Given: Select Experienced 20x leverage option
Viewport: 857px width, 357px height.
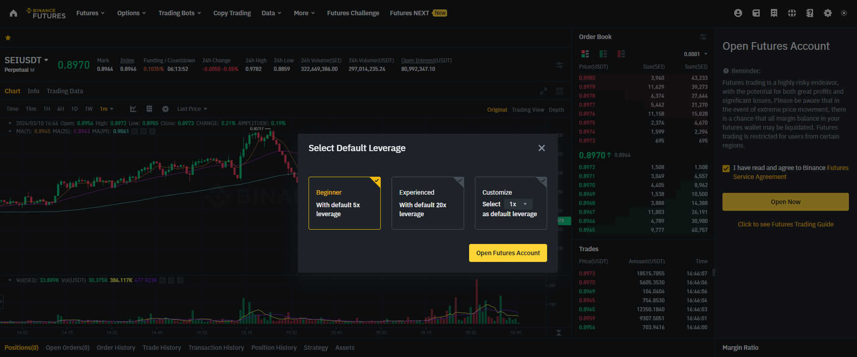Looking at the screenshot, I should [428, 203].
